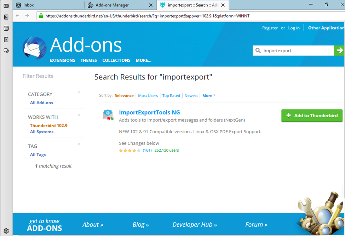Click the green search submit arrow

[x=339, y=51]
